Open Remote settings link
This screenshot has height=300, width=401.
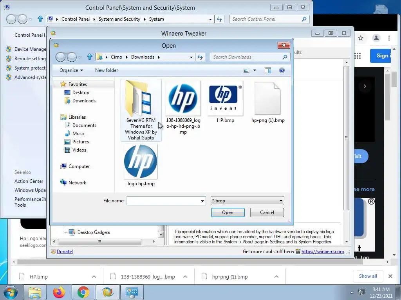(30, 59)
